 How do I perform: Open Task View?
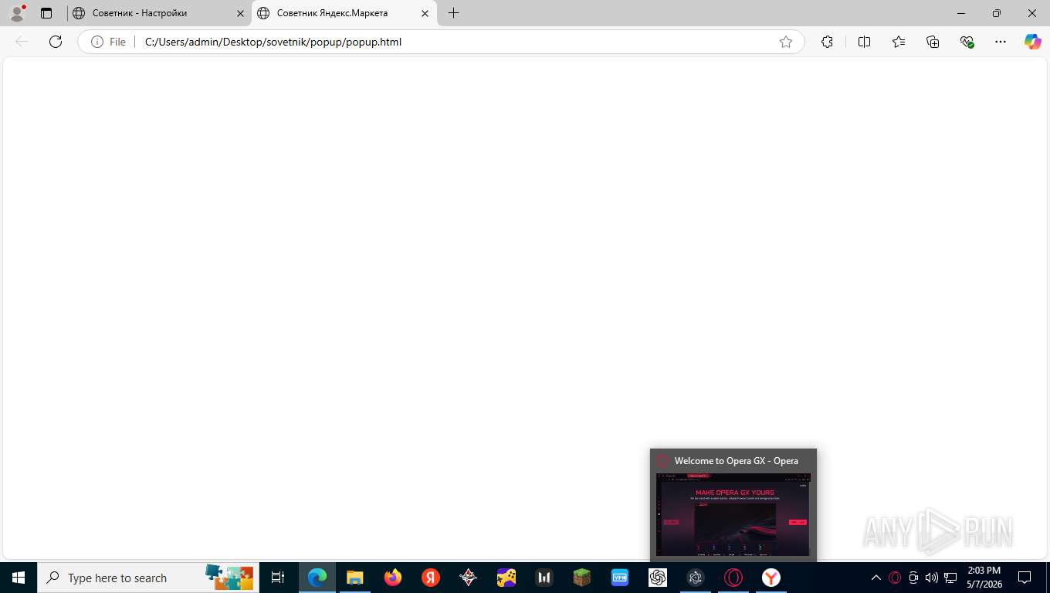tap(278, 578)
